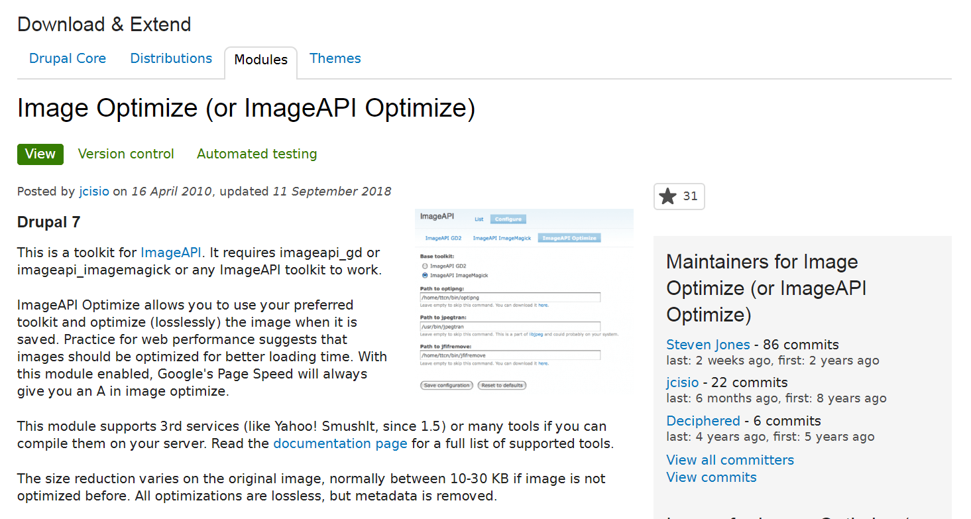The image size is (971, 519).
Task: Click View commits link
Action: 711,477
